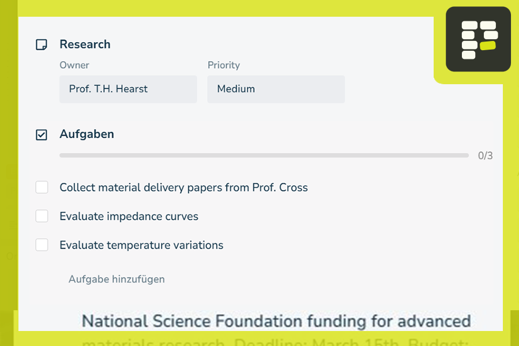The width and height of the screenshot is (519, 346).
Task: Click the Research card title
Action: pyautogui.click(x=85, y=44)
